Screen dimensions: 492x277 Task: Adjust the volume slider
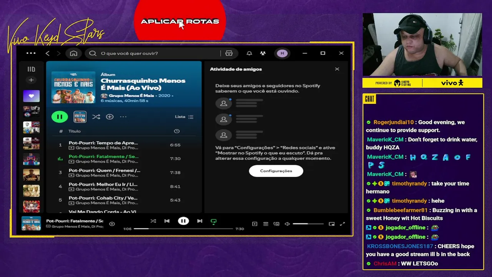(308, 224)
